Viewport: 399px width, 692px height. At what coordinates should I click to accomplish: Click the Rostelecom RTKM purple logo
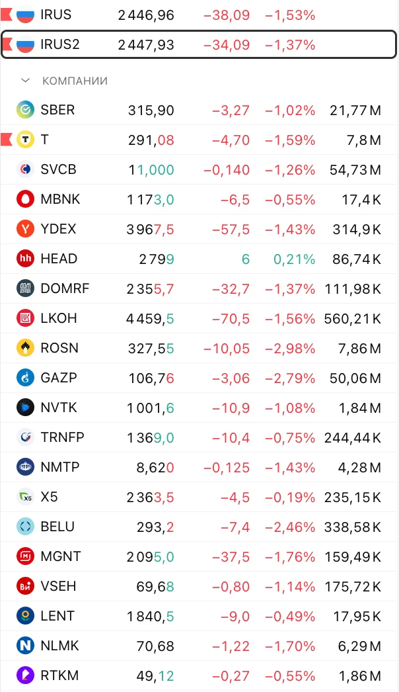(x=25, y=675)
